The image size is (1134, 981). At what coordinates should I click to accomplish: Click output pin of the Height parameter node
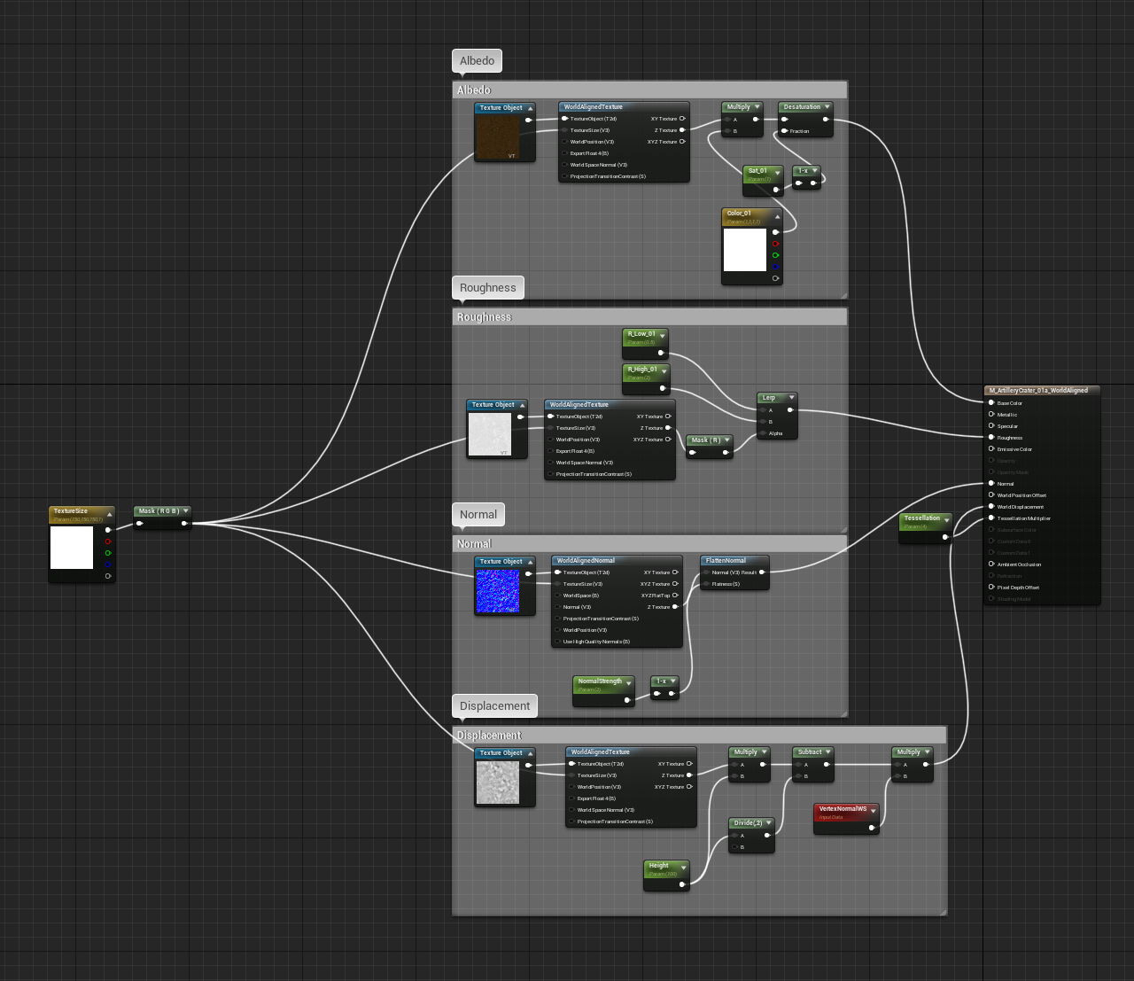click(682, 884)
